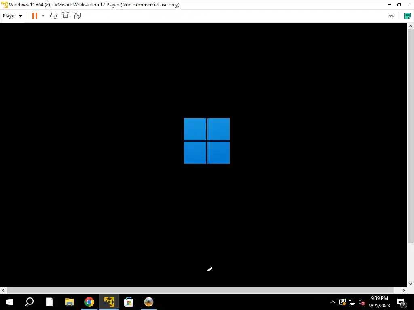The height and width of the screenshot is (310, 414).
Task: Collapse the toolbar with double chevron
Action: click(391, 16)
